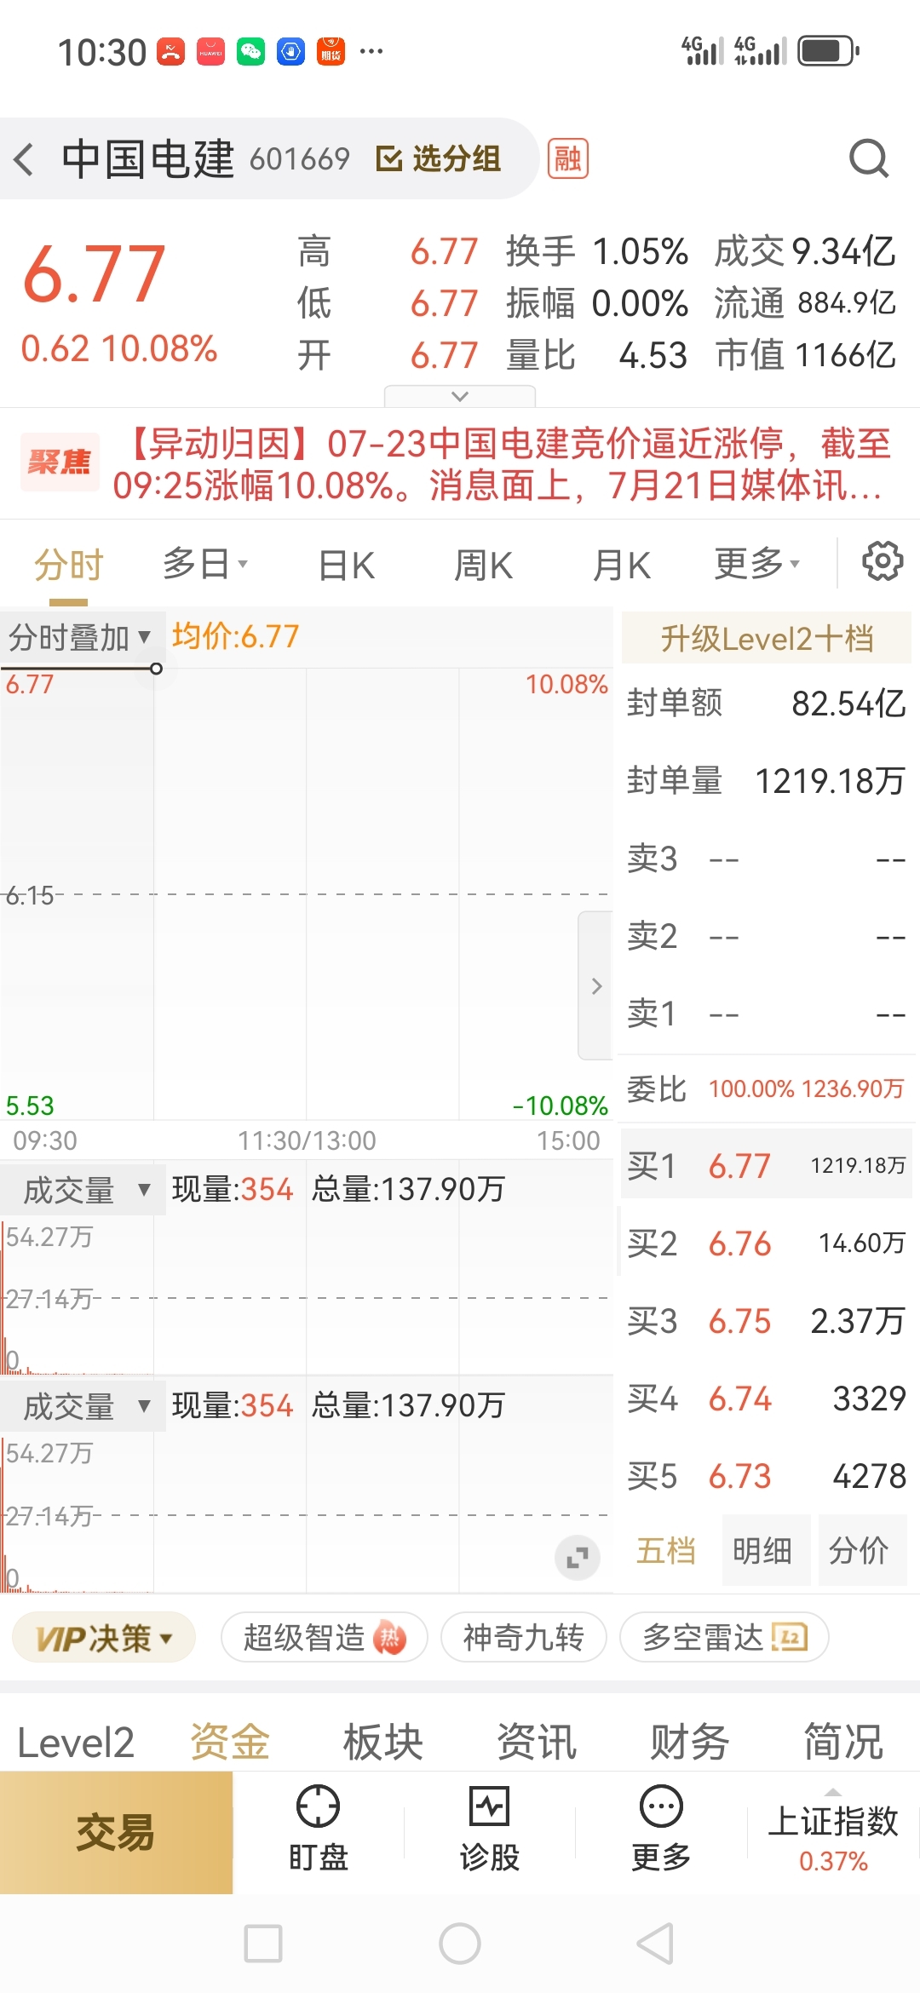Tap the 交易 trade button
This screenshot has height=1993, width=920.
pos(116,1833)
